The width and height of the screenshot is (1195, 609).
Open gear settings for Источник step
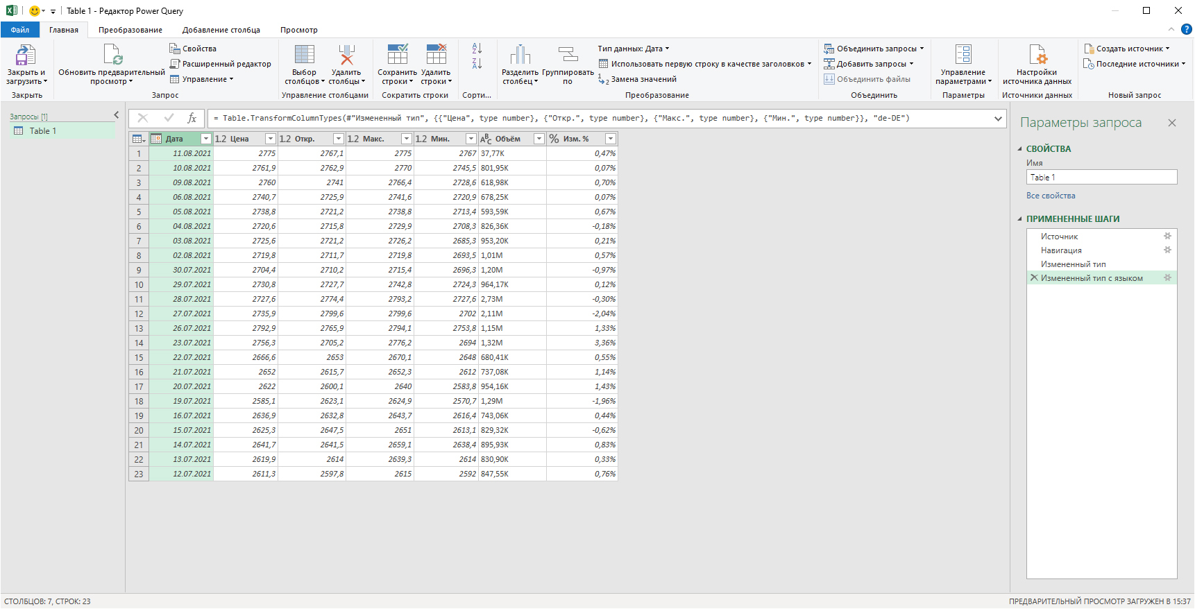point(1168,236)
